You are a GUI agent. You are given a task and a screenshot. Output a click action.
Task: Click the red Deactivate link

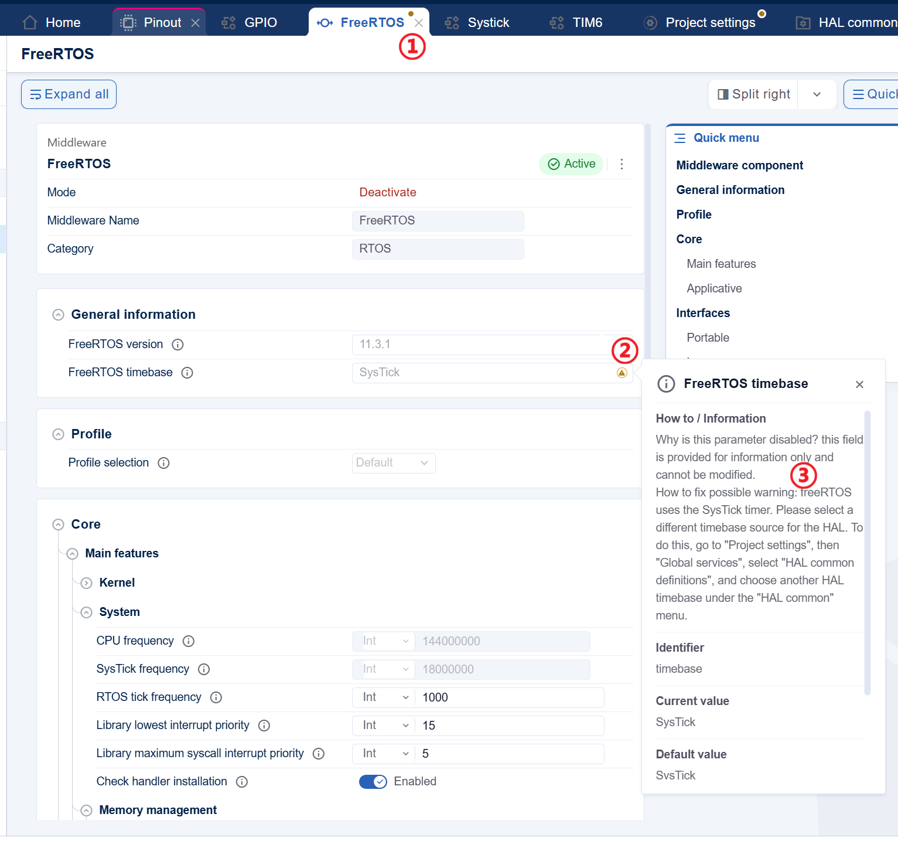pos(388,193)
